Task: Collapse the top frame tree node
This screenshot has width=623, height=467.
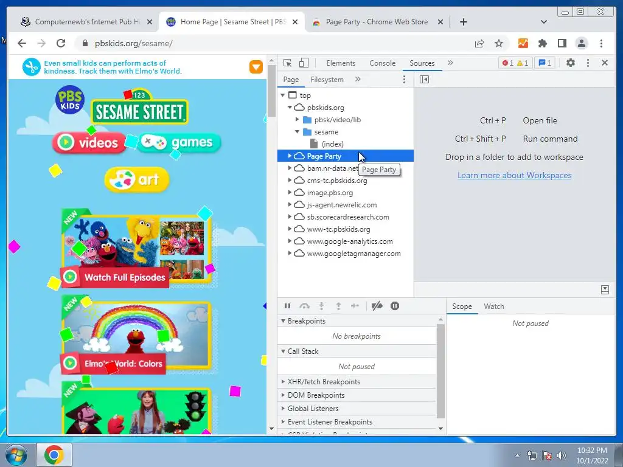Action: point(282,95)
